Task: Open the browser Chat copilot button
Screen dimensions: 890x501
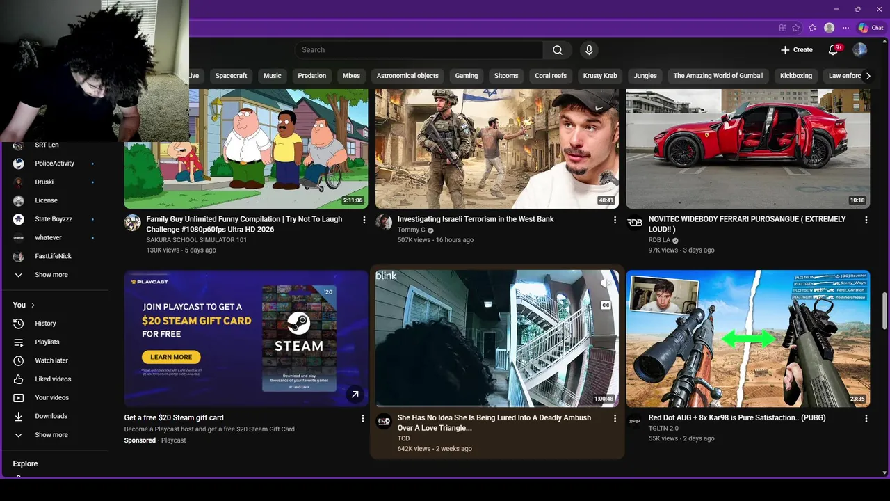Action: pos(871,28)
